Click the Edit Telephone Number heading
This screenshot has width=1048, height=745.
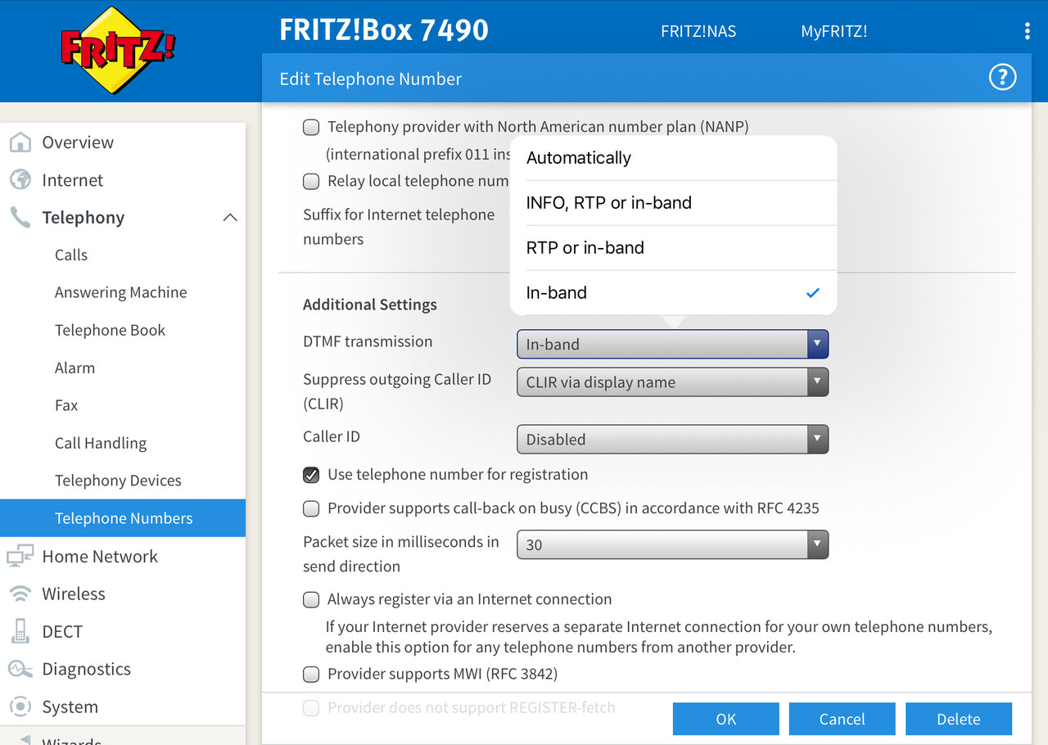tap(371, 79)
